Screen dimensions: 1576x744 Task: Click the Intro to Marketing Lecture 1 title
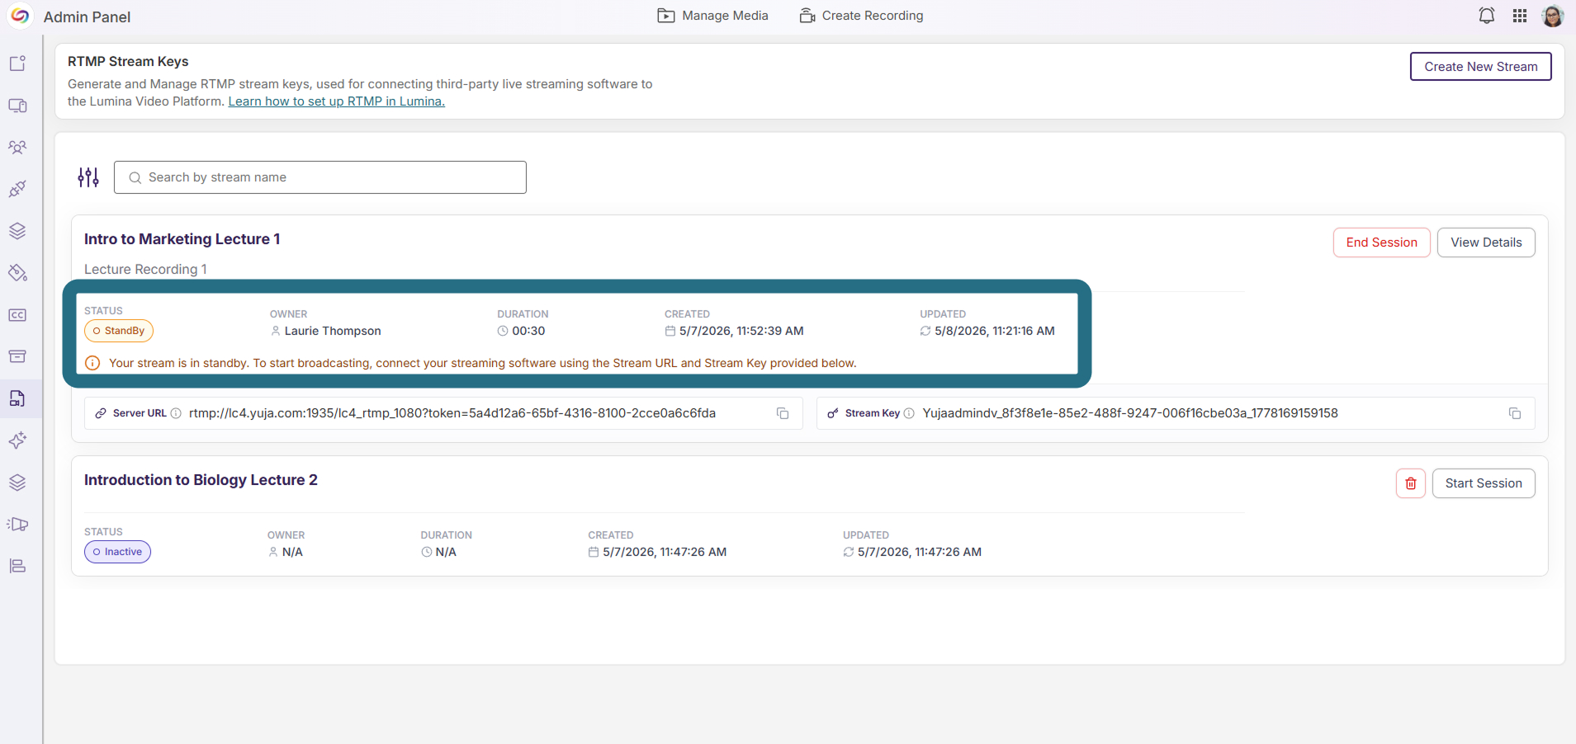(x=182, y=239)
